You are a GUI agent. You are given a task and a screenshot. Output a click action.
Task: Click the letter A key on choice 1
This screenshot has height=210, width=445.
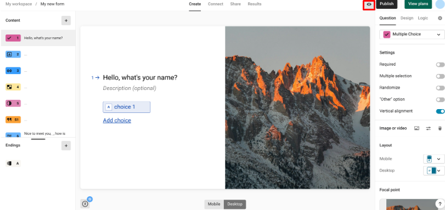tap(109, 107)
